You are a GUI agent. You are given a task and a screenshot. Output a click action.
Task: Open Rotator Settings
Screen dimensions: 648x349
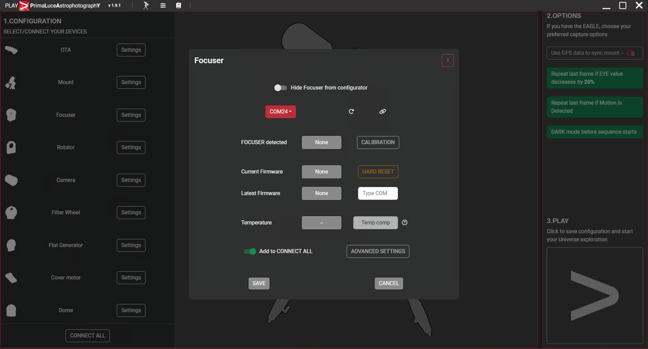[131, 147]
